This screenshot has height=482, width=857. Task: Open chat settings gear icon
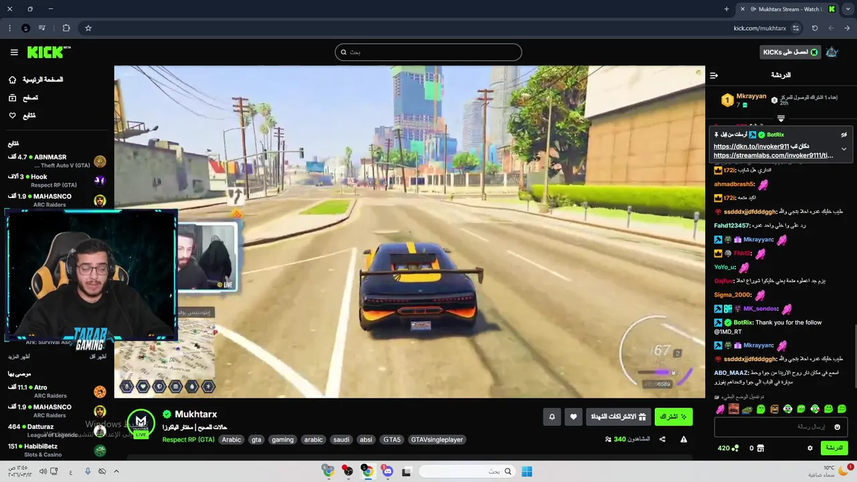pos(809,448)
